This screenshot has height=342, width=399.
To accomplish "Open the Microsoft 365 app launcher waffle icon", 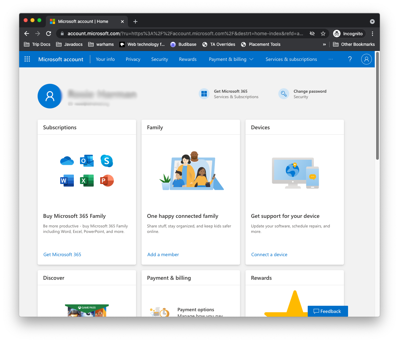I will [27, 59].
